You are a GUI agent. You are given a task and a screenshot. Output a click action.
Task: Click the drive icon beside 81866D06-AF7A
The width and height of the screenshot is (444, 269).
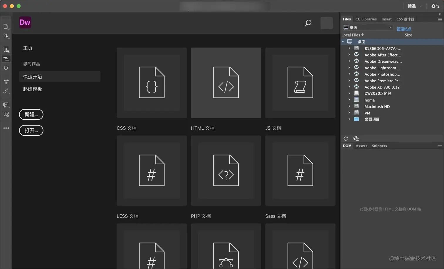coord(356,48)
